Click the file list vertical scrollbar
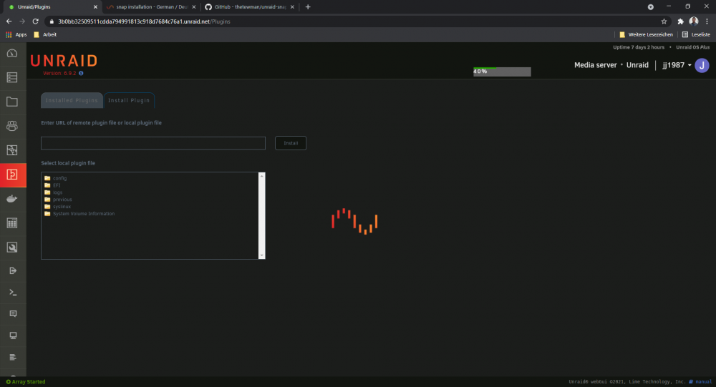 point(261,215)
